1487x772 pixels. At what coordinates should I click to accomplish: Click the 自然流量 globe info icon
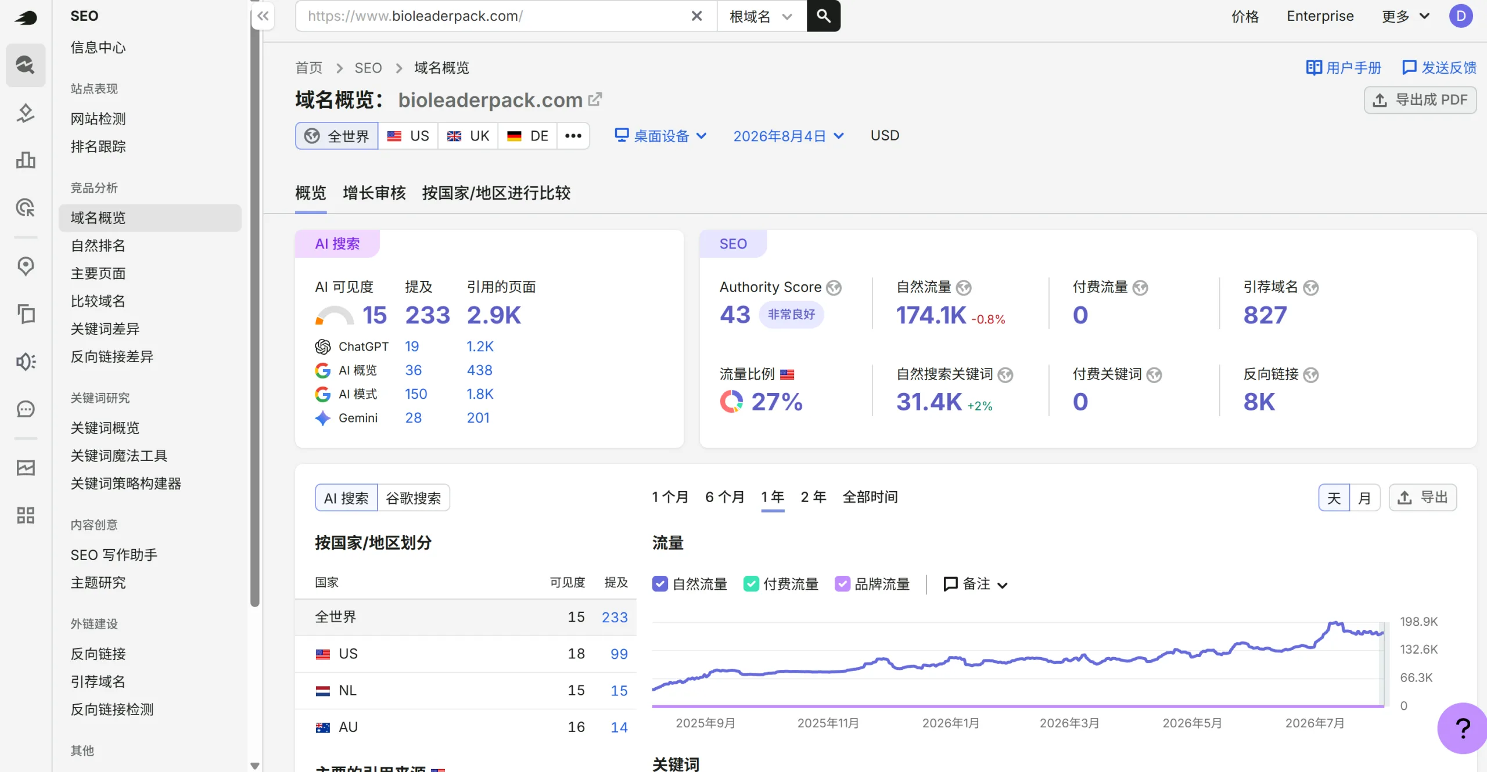click(964, 288)
